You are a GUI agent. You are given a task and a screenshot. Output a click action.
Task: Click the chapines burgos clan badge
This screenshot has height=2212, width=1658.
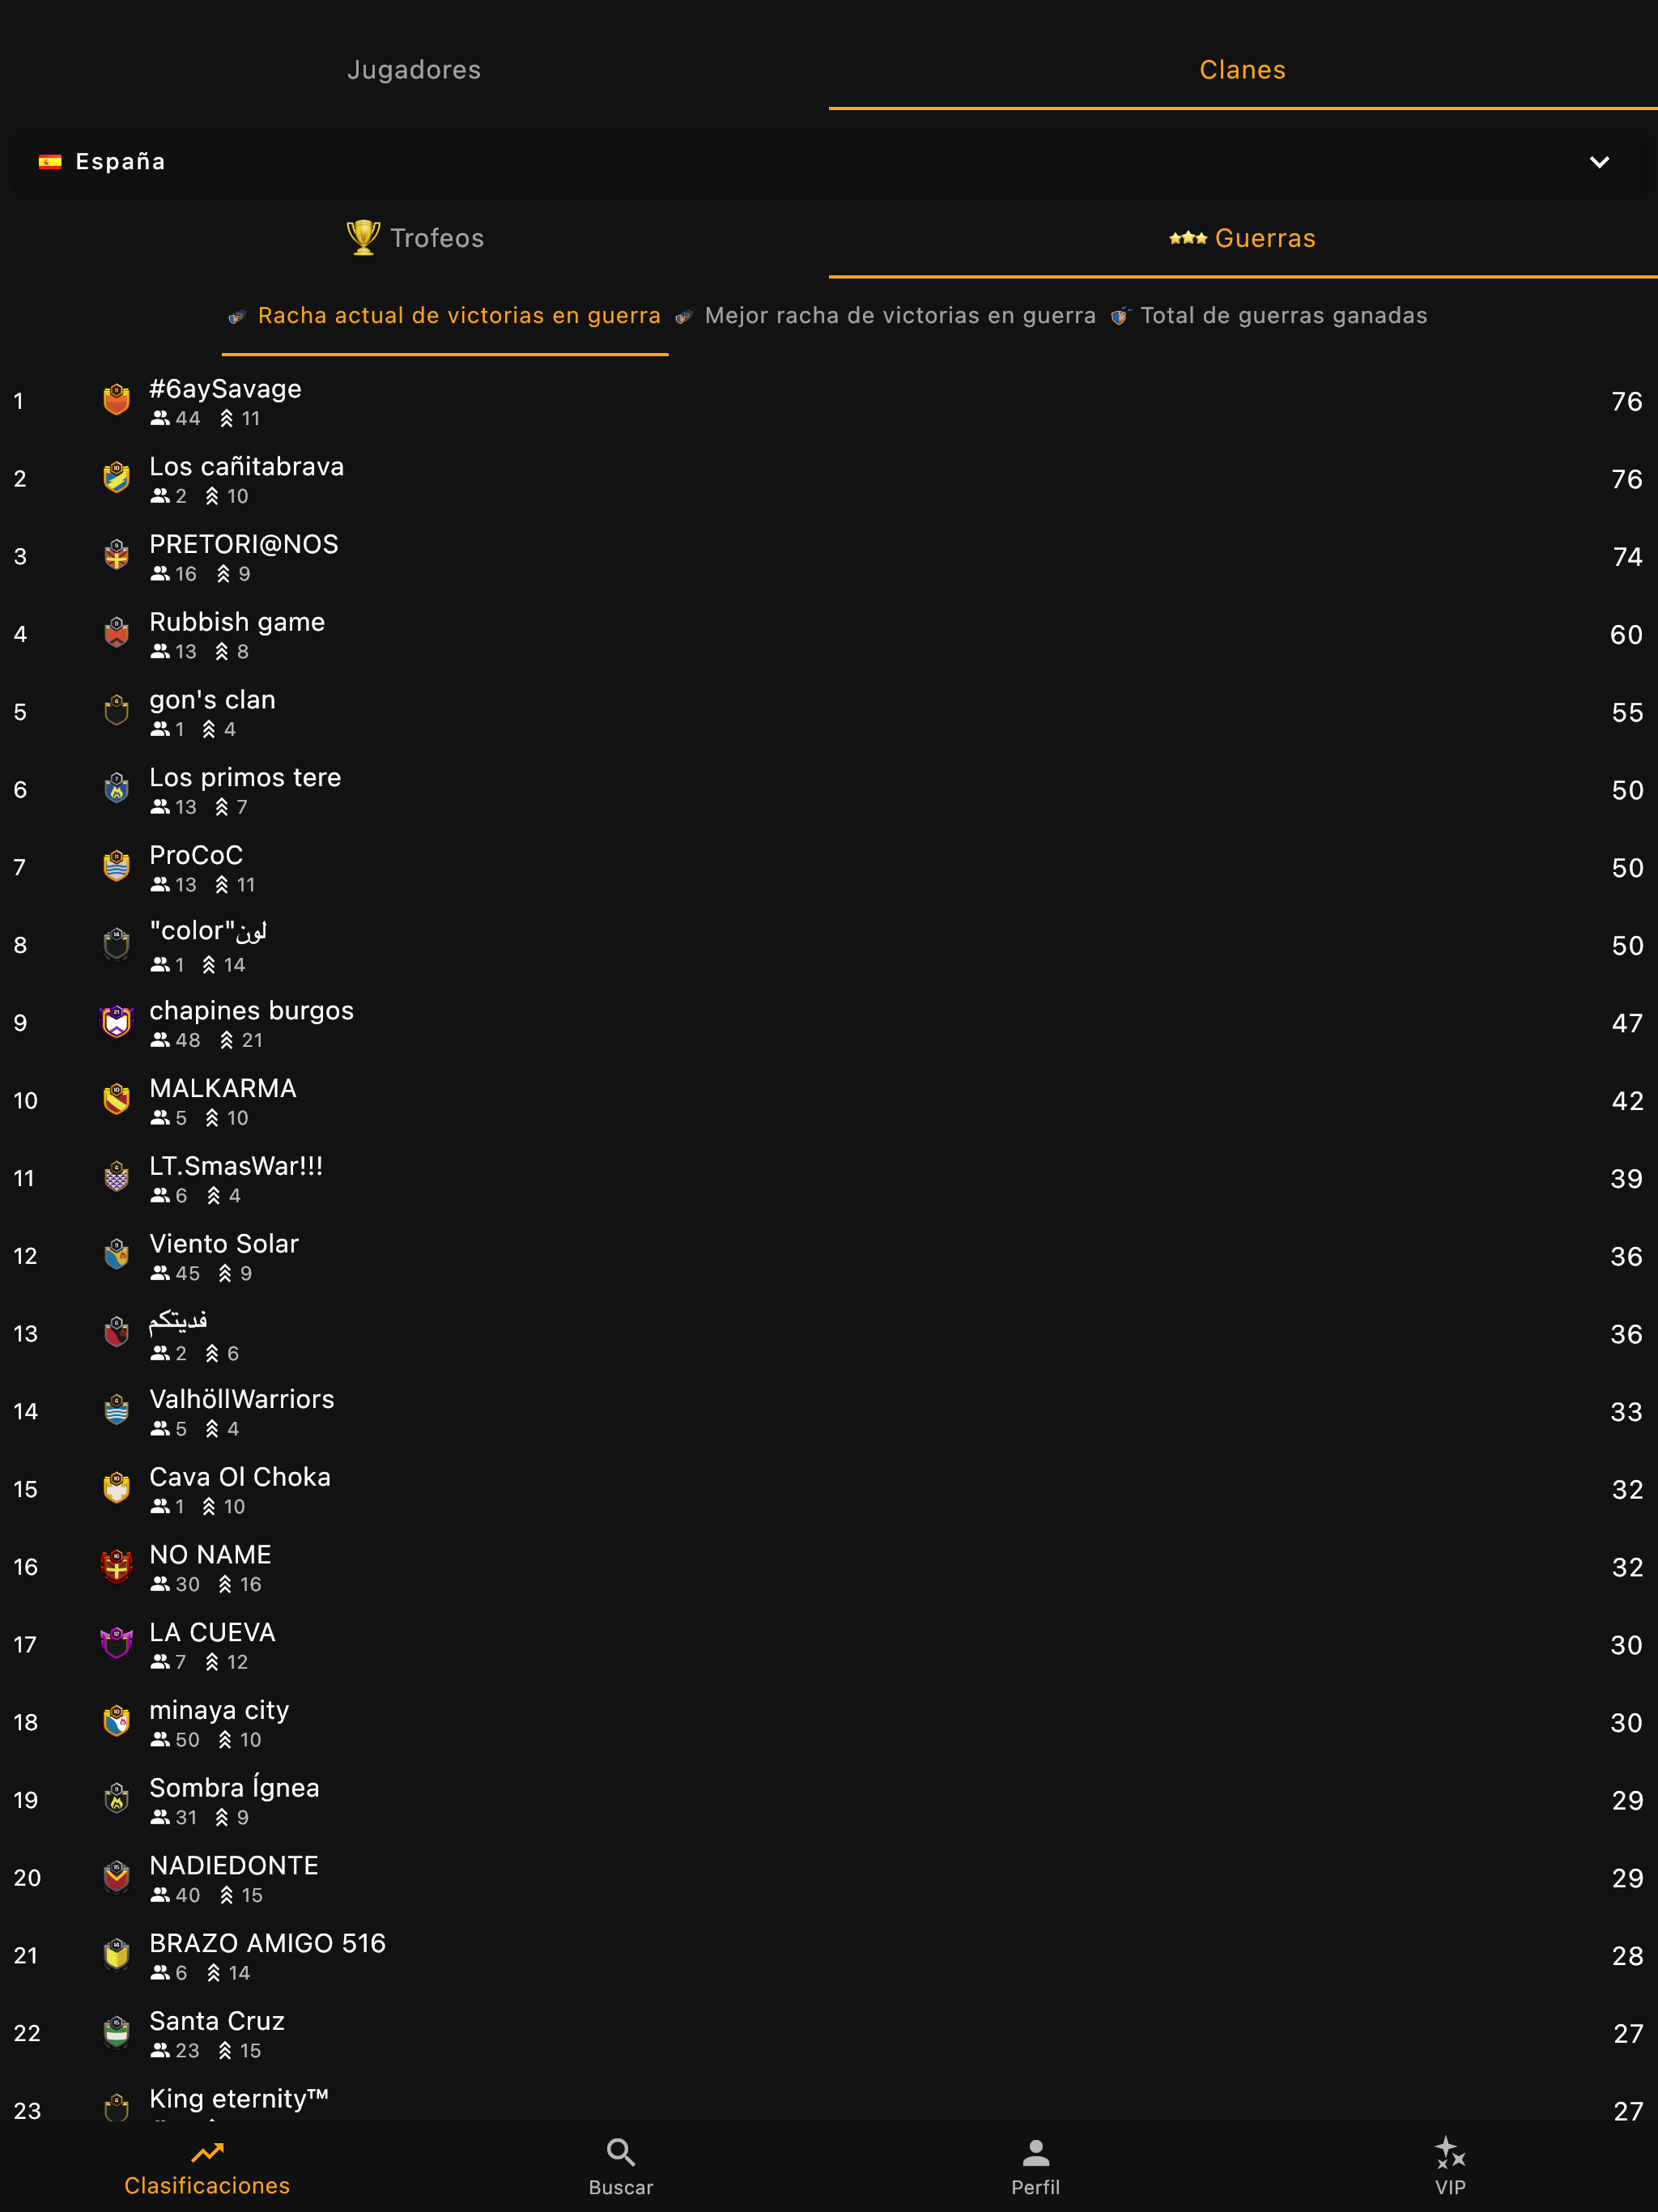pyautogui.click(x=116, y=1022)
